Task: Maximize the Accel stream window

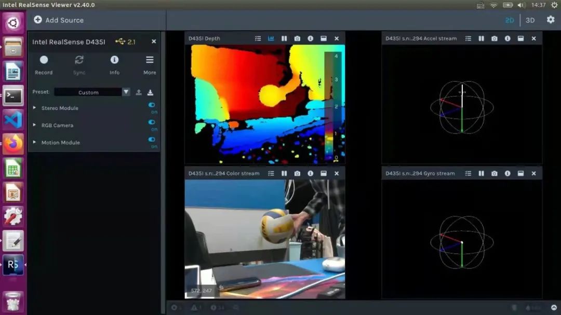Action: (x=520, y=38)
